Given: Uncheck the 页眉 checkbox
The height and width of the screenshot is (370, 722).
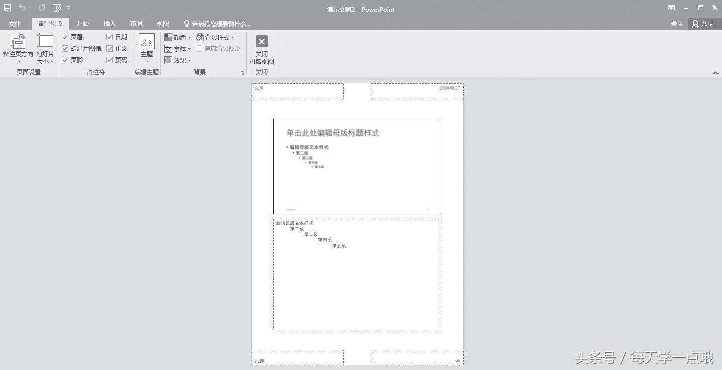Looking at the screenshot, I should click(x=65, y=36).
